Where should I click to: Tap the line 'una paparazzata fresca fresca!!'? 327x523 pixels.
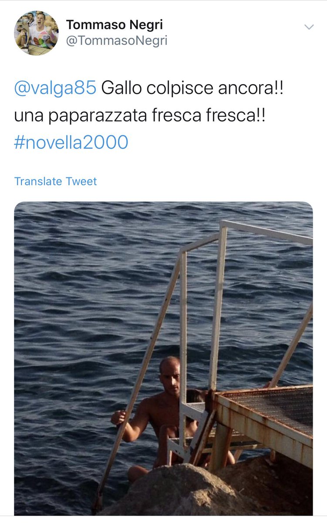(x=139, y=115)
